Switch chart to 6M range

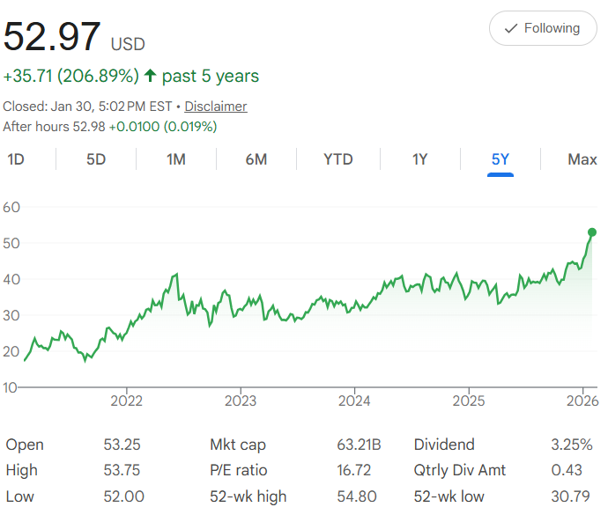[x=256, y=159]
